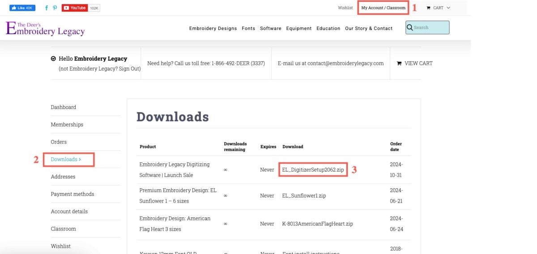
Task: Open My Account / Classroom link
Action: click(383, 8)
